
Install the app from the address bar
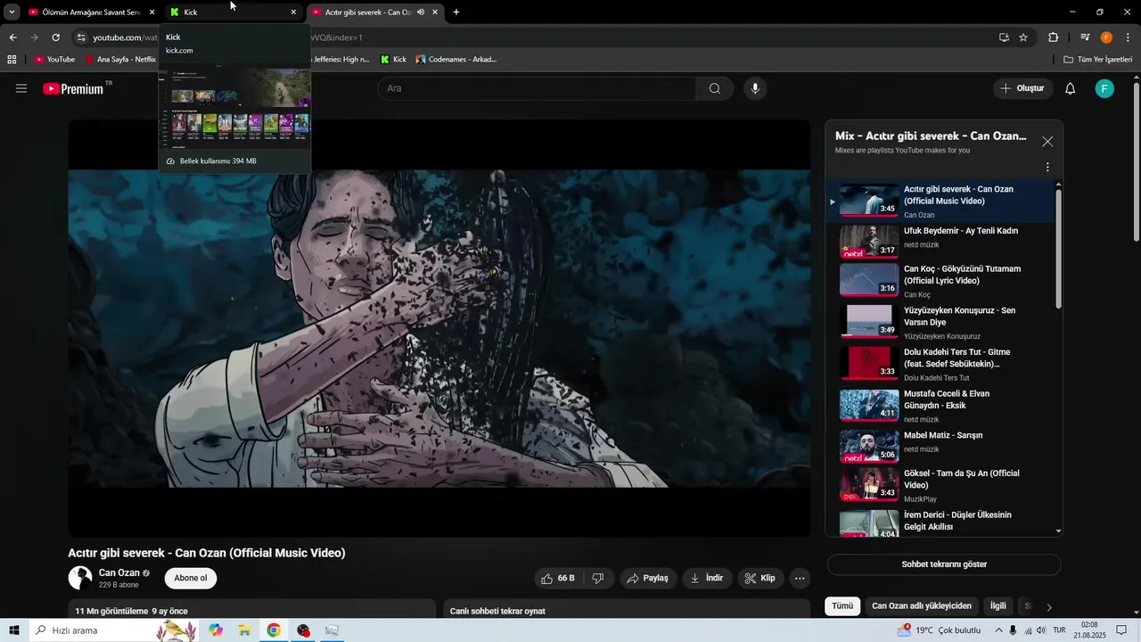point(1004,37)
